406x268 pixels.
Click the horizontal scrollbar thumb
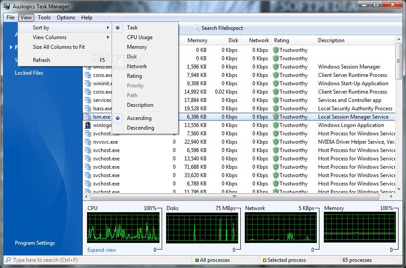click(x=235, y=197)
